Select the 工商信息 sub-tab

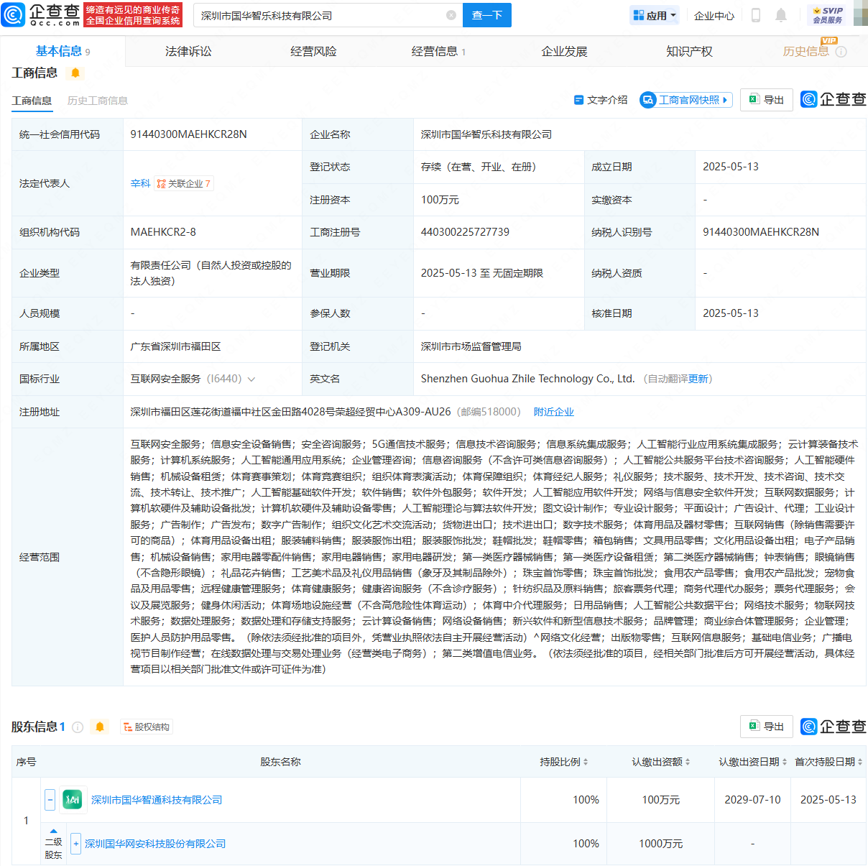pos(32,101)
